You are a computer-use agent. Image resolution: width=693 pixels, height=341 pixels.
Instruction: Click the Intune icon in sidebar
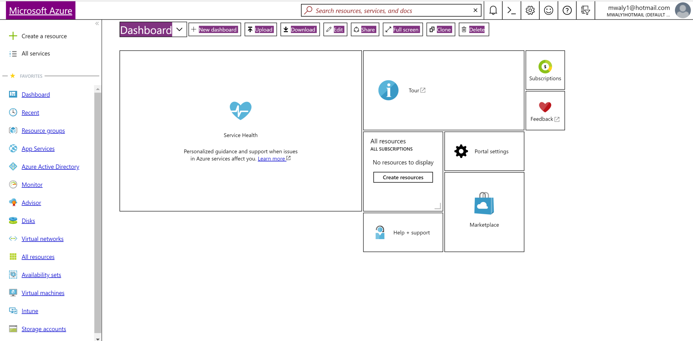click(13, 311)
